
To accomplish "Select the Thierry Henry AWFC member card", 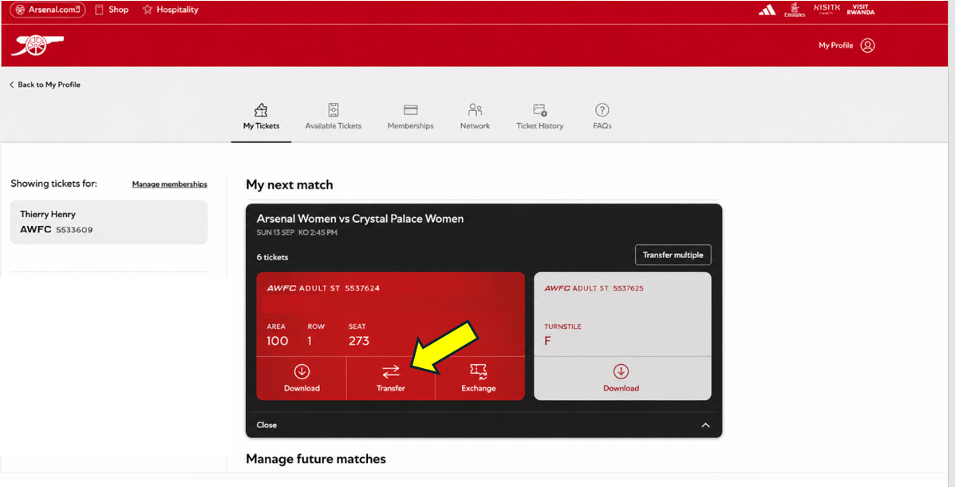I will (x=109, y=223).
